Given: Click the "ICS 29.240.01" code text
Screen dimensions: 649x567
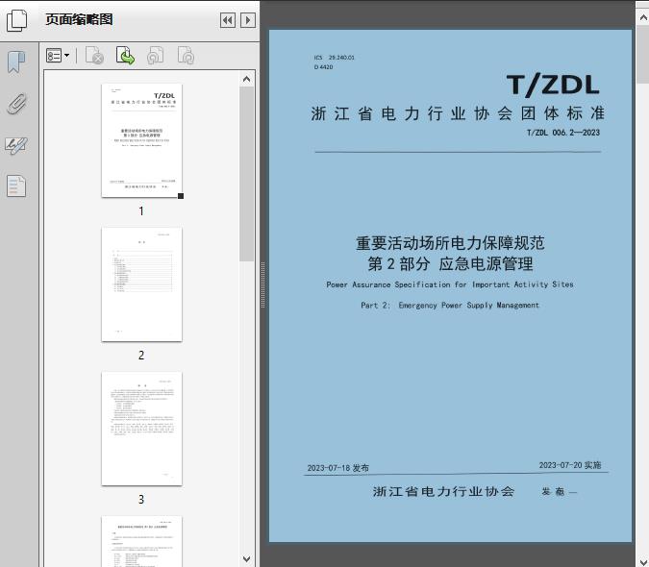Looking at the screenshot, I should [x=334, y=58].
